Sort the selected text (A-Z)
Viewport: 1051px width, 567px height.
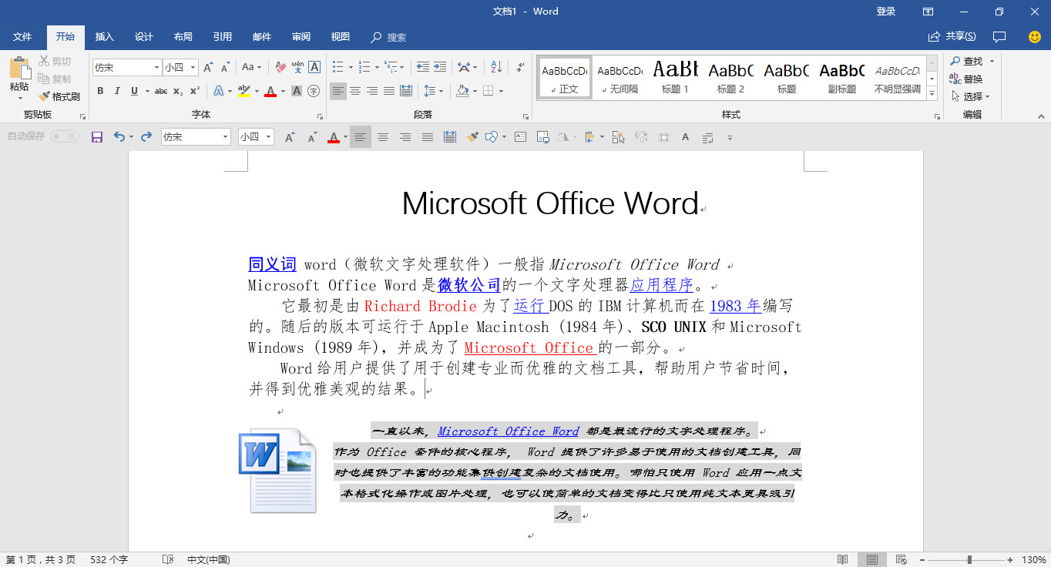(x=496, y=67)
